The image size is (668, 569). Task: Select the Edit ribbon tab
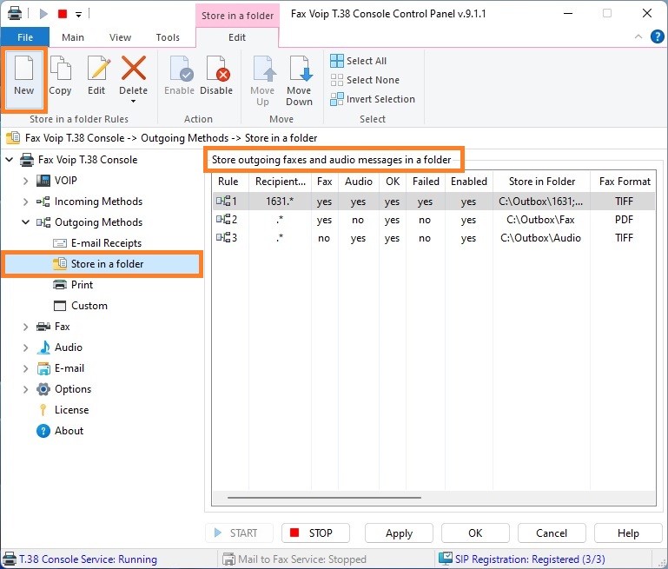coord(237,37)
